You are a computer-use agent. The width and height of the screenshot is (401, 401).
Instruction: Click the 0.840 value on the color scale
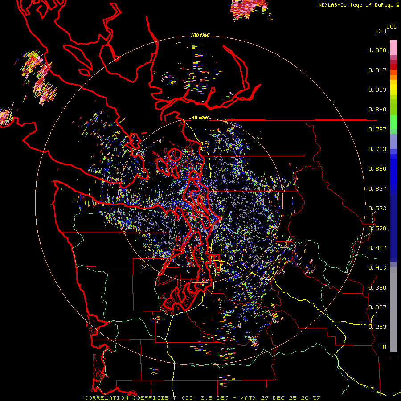377,110
